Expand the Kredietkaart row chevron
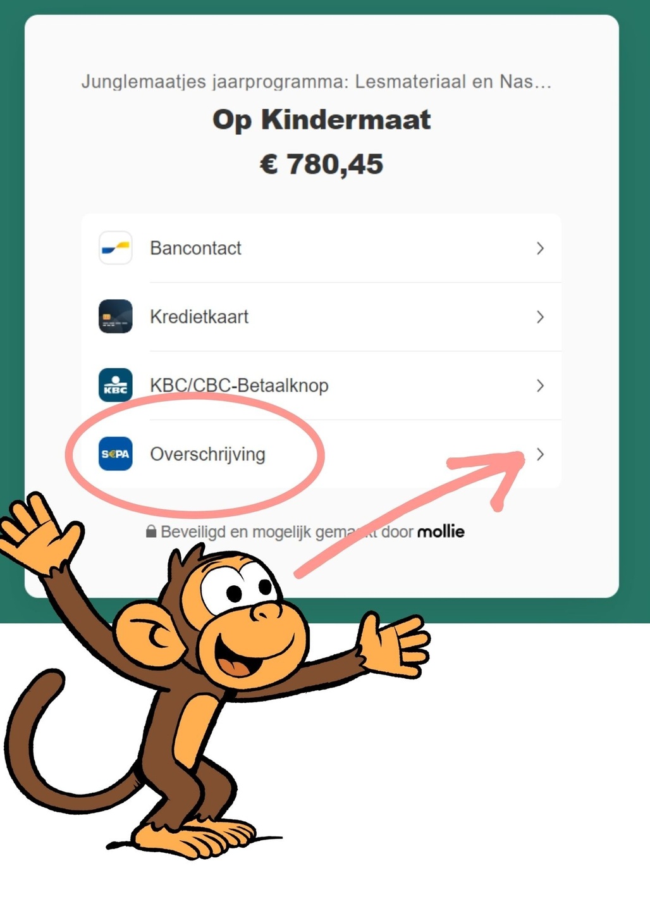Screen dimensions: 650x911 [540, 316]
